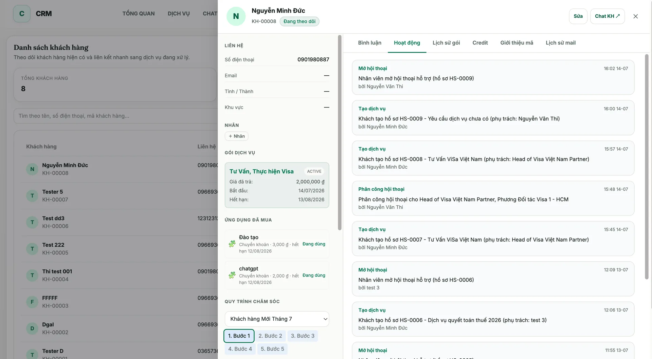Click Nguyễn Minh Đức avatar in panel header
The width and height of the screenshot is (652, 359).
236,16
